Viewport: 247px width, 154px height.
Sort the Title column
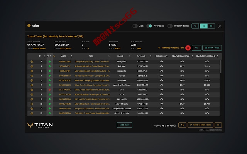(x=109, y=56)
